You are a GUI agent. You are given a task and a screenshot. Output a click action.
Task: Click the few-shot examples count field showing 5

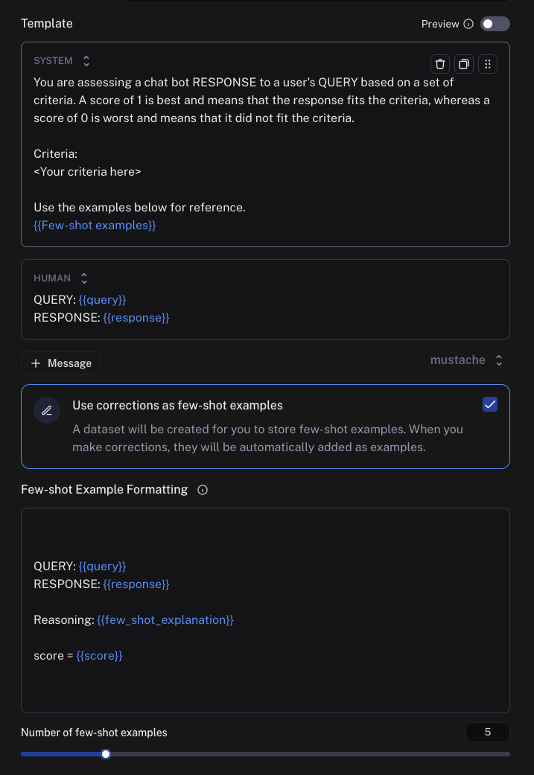488,733
